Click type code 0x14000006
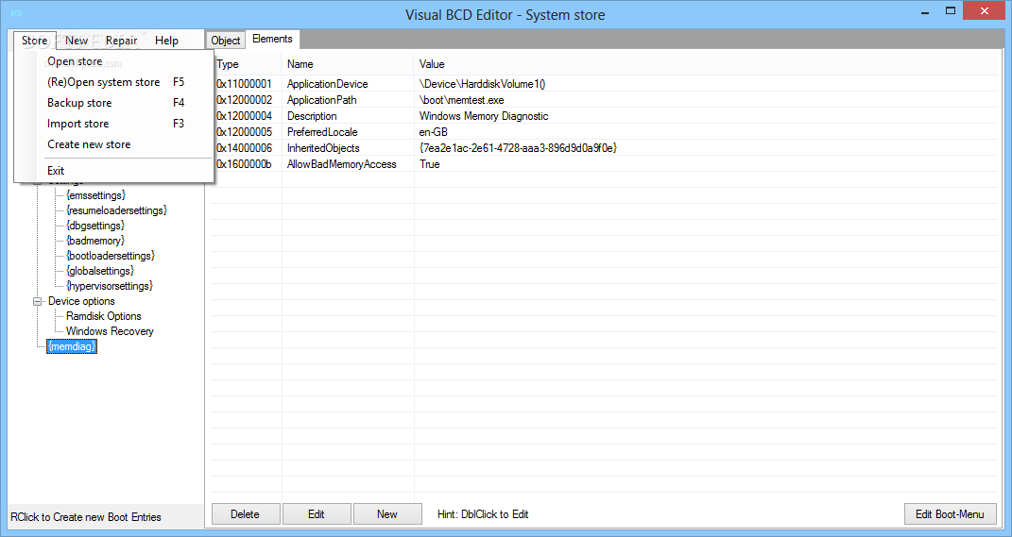This screenshot has height=537, width=1012. click(x=244, y=148)
